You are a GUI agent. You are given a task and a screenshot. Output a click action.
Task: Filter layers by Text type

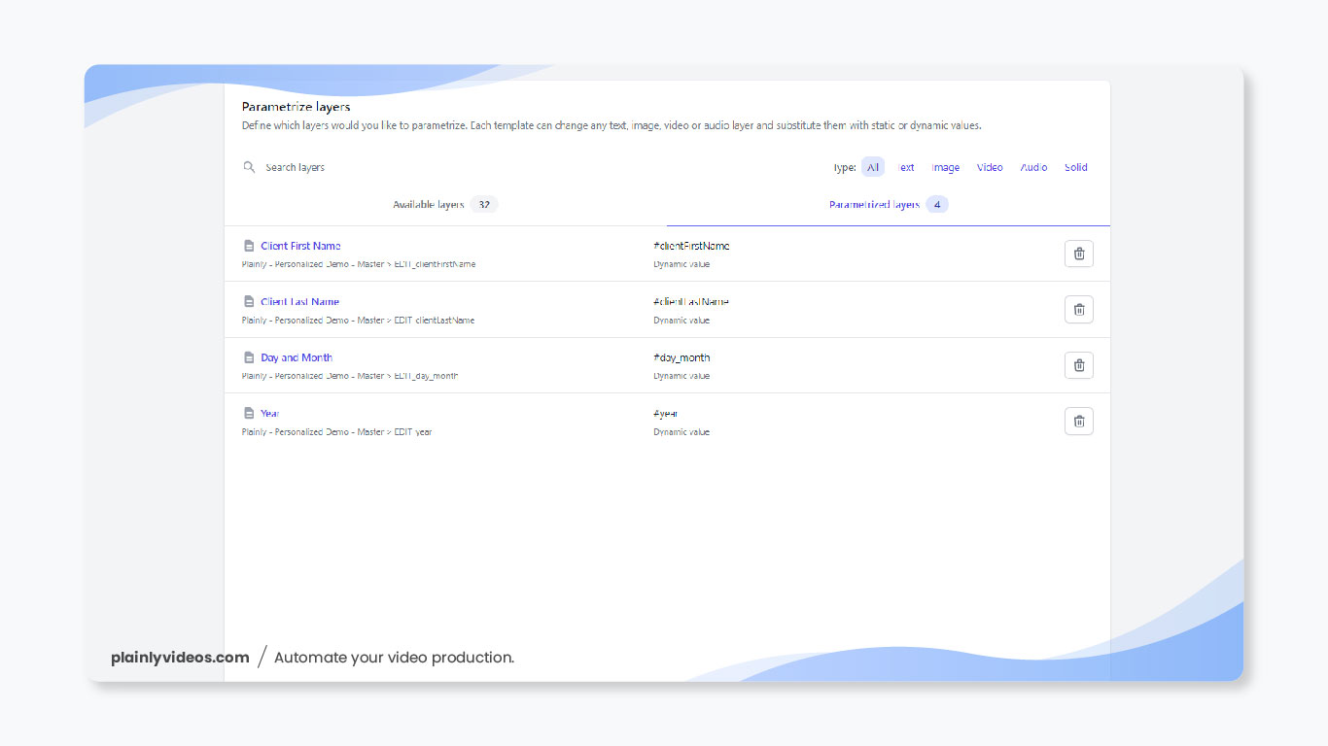pyautogui.click(x=905, y=167)
